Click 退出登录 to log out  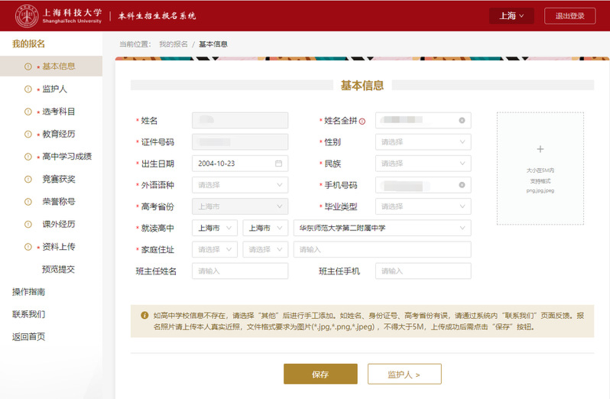570,16
